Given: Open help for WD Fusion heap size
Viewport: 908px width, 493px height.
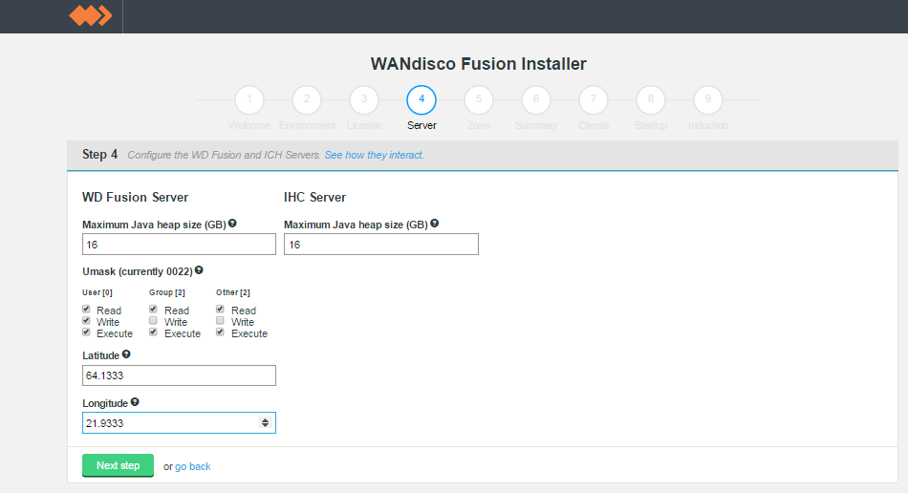Looking at the screenshot, I should [232, 224].
